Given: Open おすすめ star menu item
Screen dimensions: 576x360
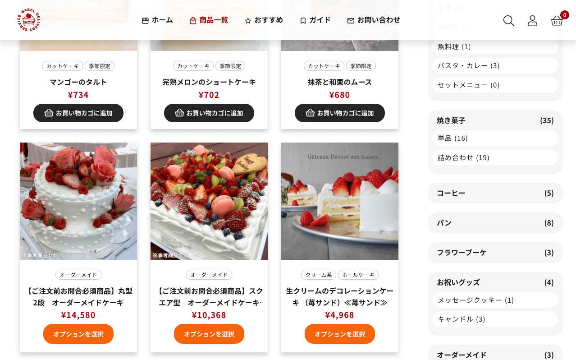Looking at the screenshot, I should tap(264, 20).
